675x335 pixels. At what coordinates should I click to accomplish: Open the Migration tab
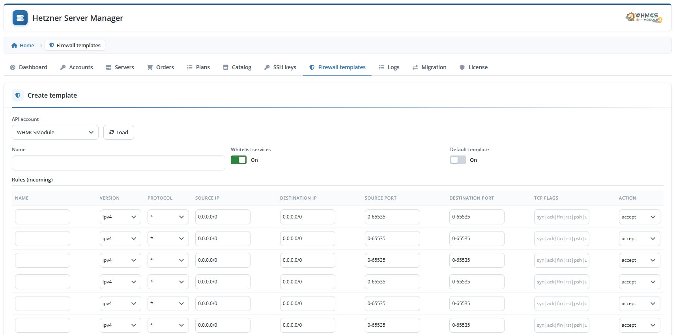point(429,67)
